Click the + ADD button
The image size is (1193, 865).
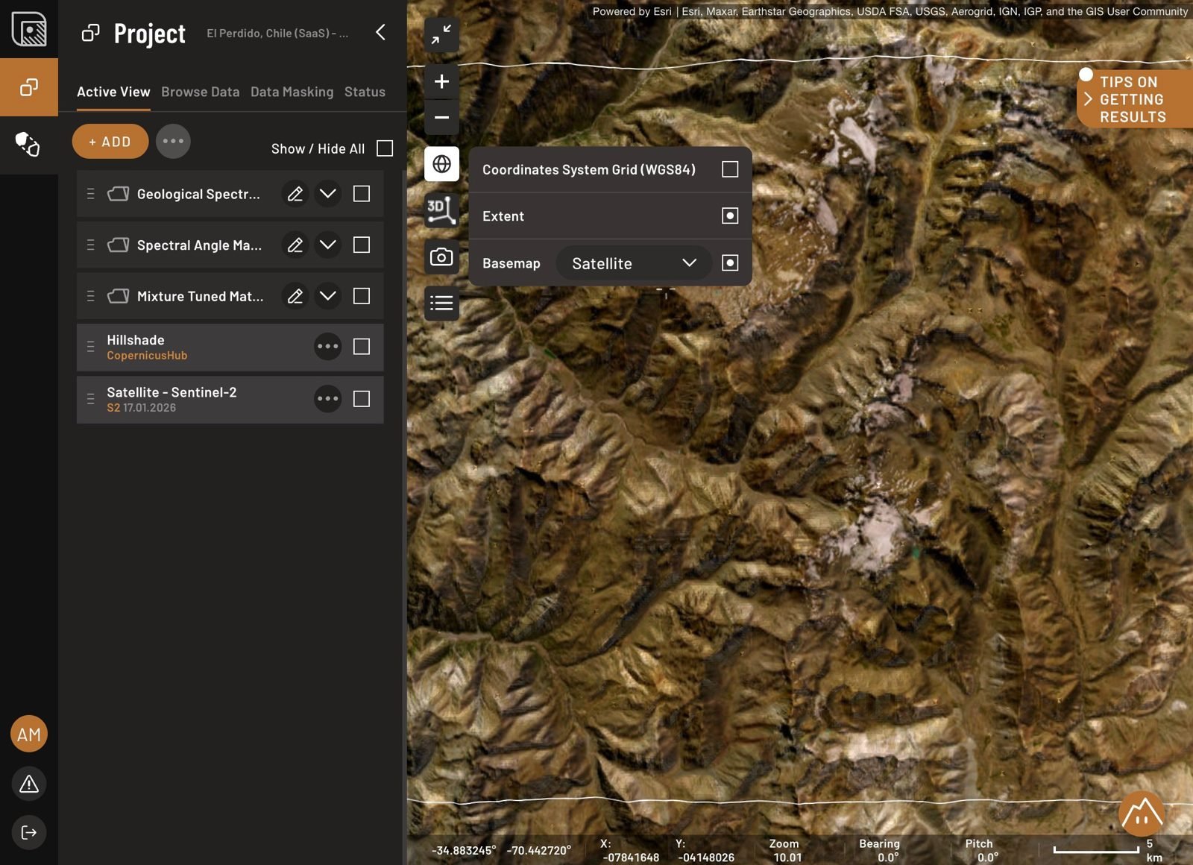point(110,142)
